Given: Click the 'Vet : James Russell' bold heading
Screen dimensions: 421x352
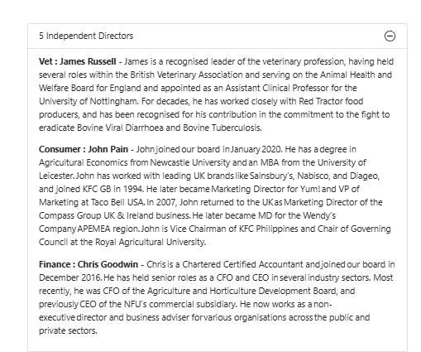Looking at the screenshot, I should click(78, 61).
